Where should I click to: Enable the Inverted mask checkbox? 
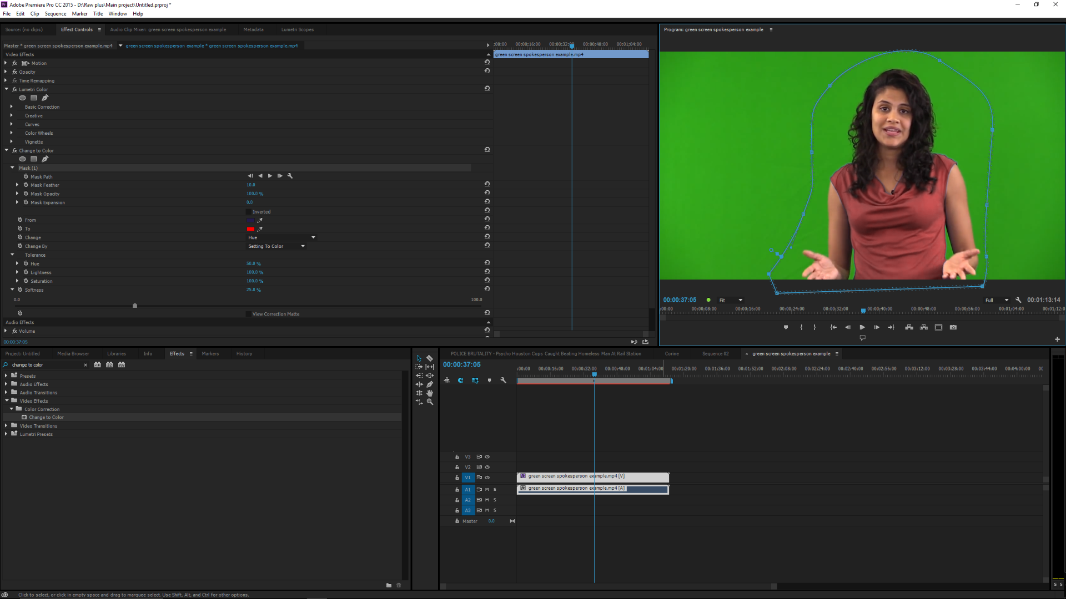[x=249, y=212]
